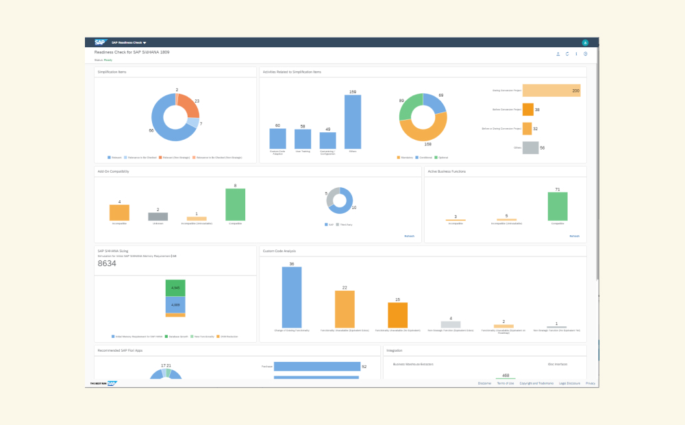Click the SAP logo in the header
Viewport: 685px width, 425px height.
(100, 42)
